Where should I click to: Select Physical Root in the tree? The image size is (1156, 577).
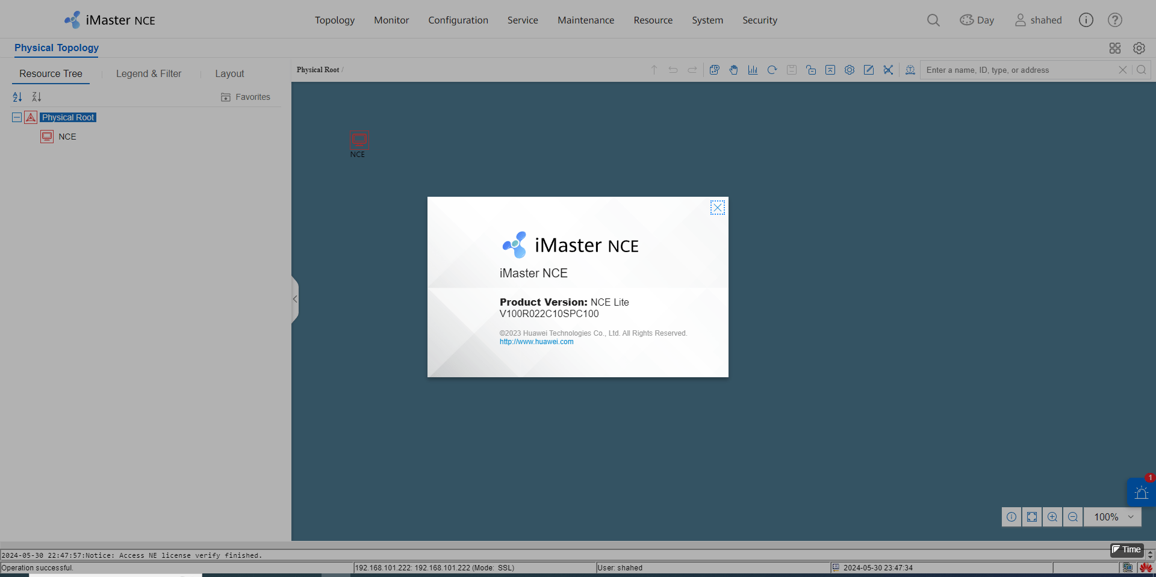pos(68,117)
